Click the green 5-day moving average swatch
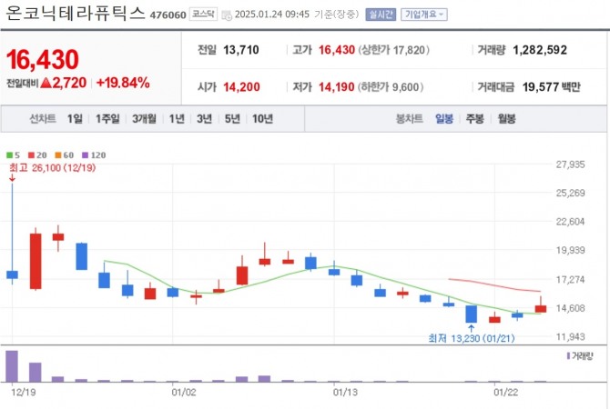Screen dimensions: 610x409 tap(9, 155)
